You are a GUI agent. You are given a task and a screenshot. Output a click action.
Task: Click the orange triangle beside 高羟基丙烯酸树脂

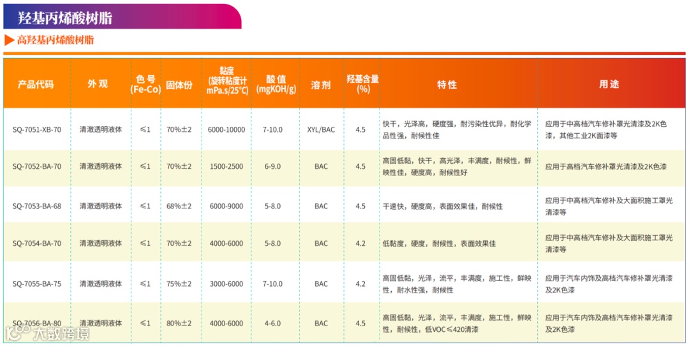pyautogui.click(x=10, y=40)
